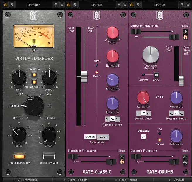Remove the VCC MixBuss module with X
The height and width of the screenshot is (182, 192).
pos(62,5)
